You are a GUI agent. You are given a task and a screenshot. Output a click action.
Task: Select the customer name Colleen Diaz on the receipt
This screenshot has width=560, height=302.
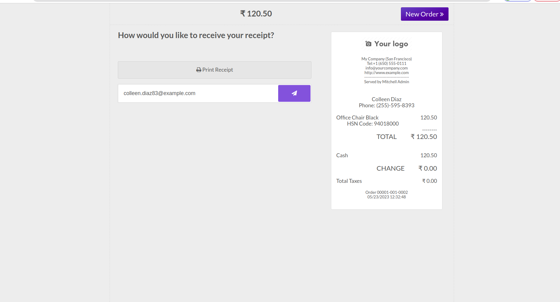coord(386,99)
